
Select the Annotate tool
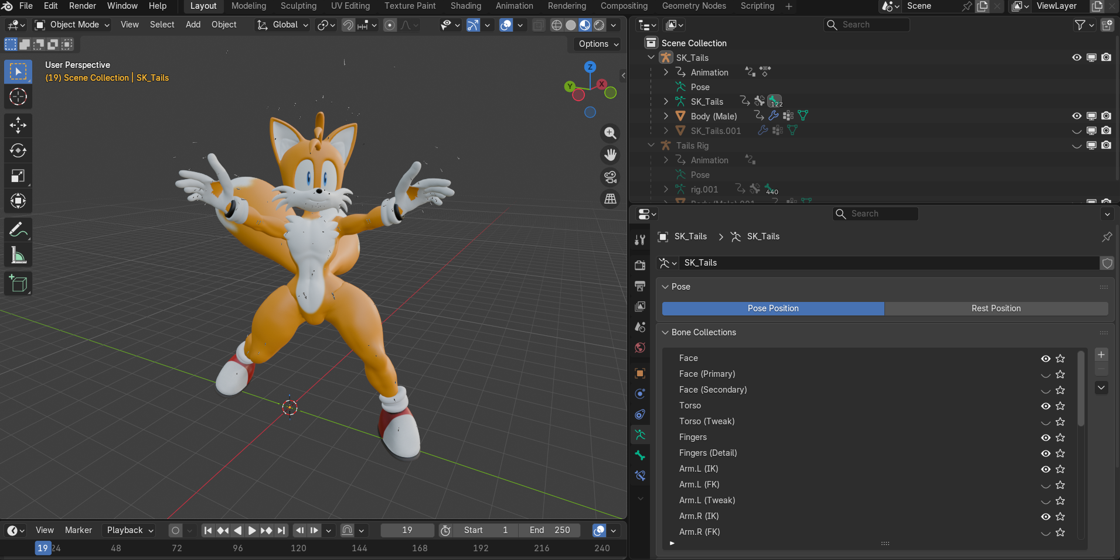[18, 229]
